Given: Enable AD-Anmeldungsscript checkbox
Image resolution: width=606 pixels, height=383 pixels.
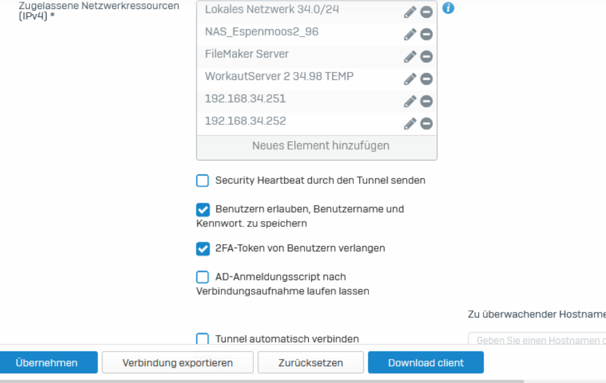Looking at the screenshot, I should 203,277.
